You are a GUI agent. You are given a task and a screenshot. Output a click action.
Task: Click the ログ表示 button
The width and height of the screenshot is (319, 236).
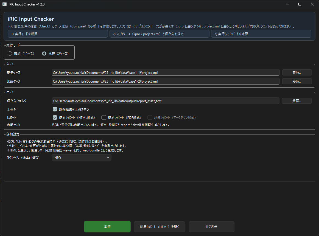tap(211, 227)
